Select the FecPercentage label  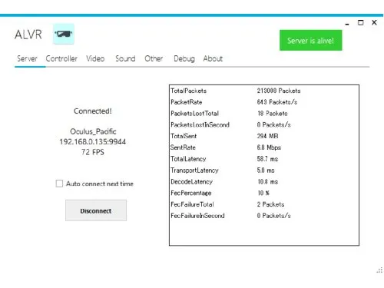click(x=191, y=193)
